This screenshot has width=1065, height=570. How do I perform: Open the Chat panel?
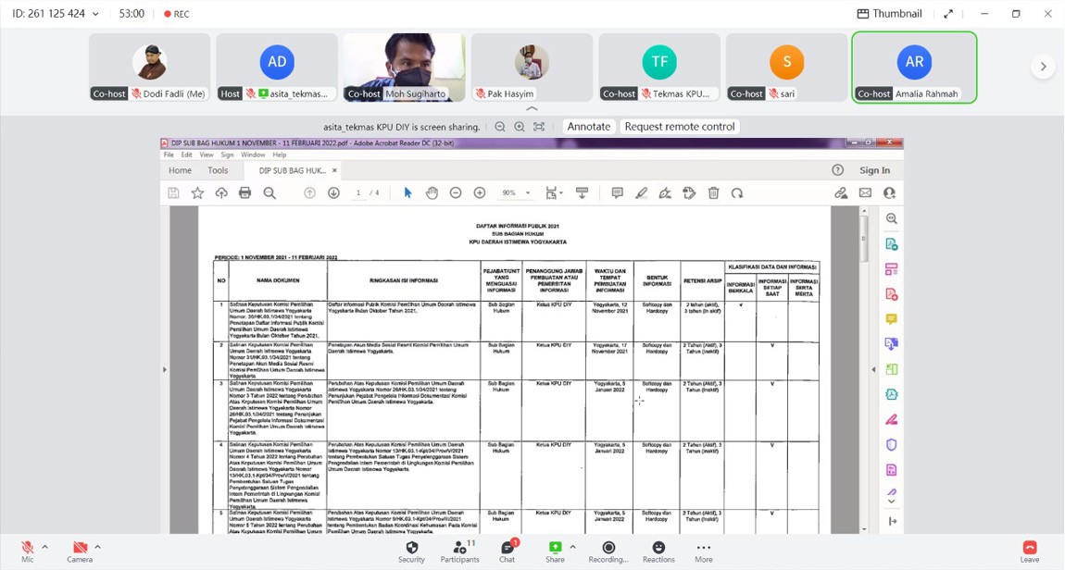tap(507, 548)
